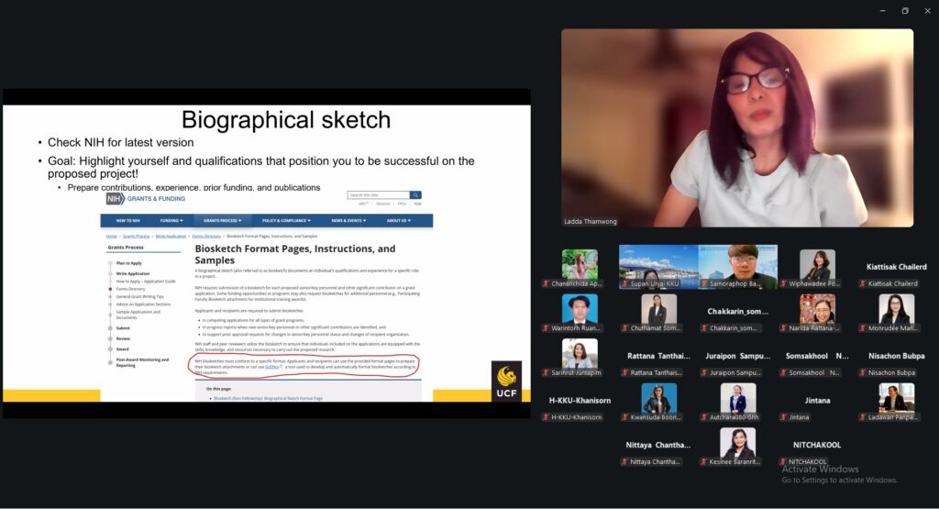This screenshot has width=939, height=509.
Task: Select Plan to Apply in Grants Process sidebar
Action: (128, 263)
